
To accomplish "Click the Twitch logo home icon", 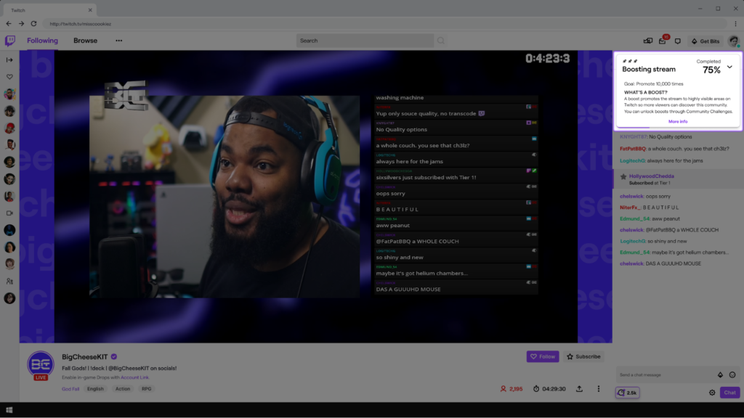I will coord(10,41).
